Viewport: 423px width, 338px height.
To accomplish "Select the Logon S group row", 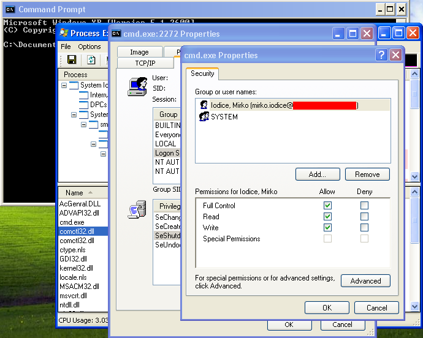I will (x=167, y=153).
